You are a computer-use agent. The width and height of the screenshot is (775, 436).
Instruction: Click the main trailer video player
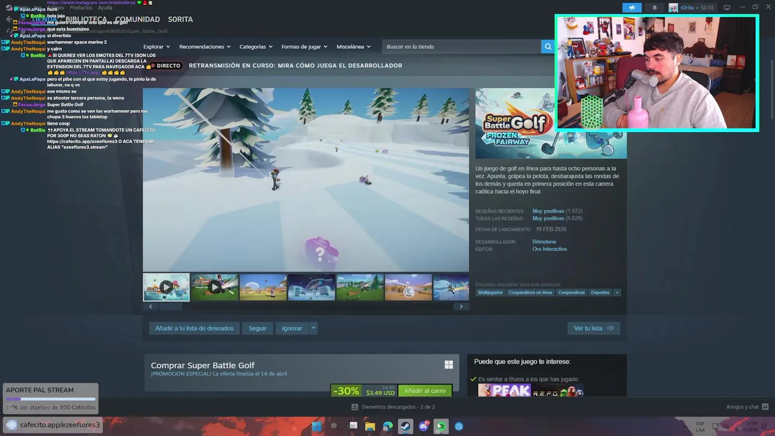[x=306, y=180]
